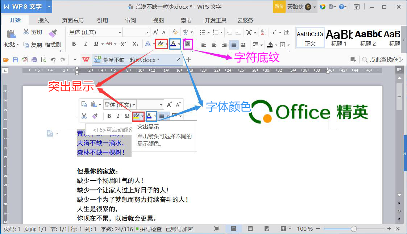Click the Copy (复制) button
407x234 pixels.
pyautogui.click(x=33, y=45)
